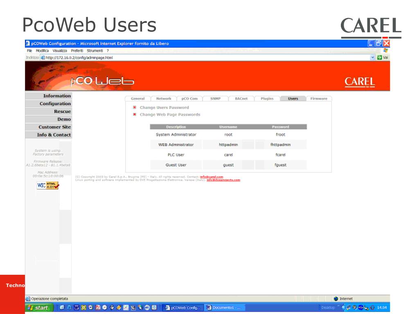
Task: Click the green Vai go arrow icon
Action: (x=379, y=57)
